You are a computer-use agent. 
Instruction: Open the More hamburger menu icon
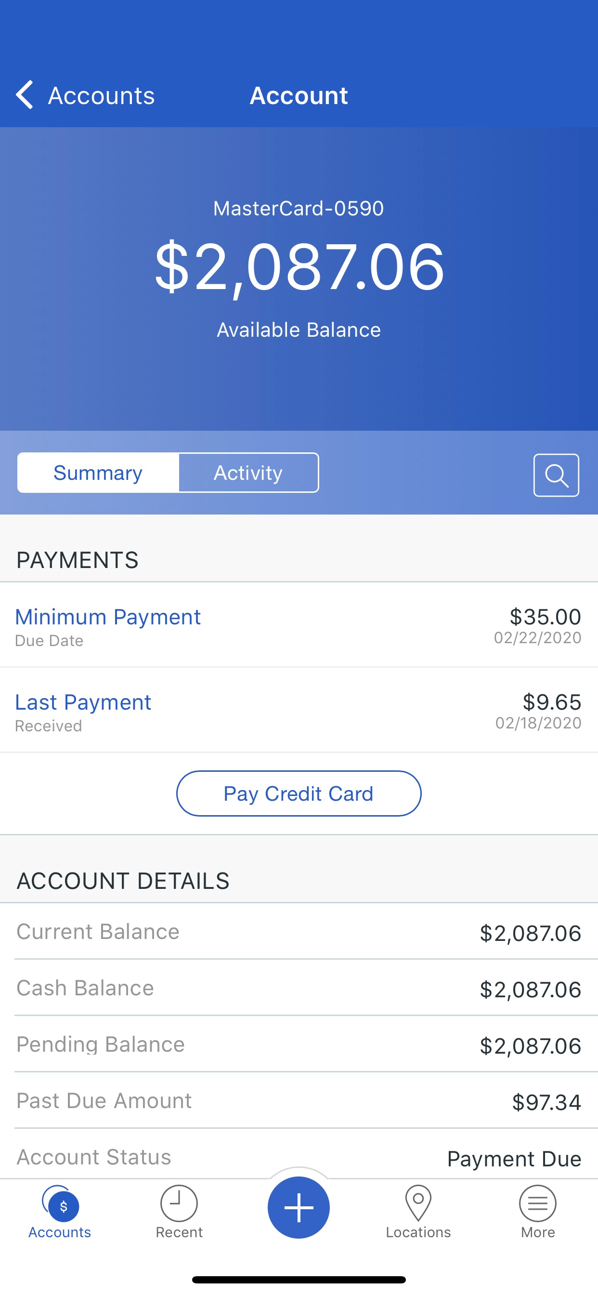538,1203
